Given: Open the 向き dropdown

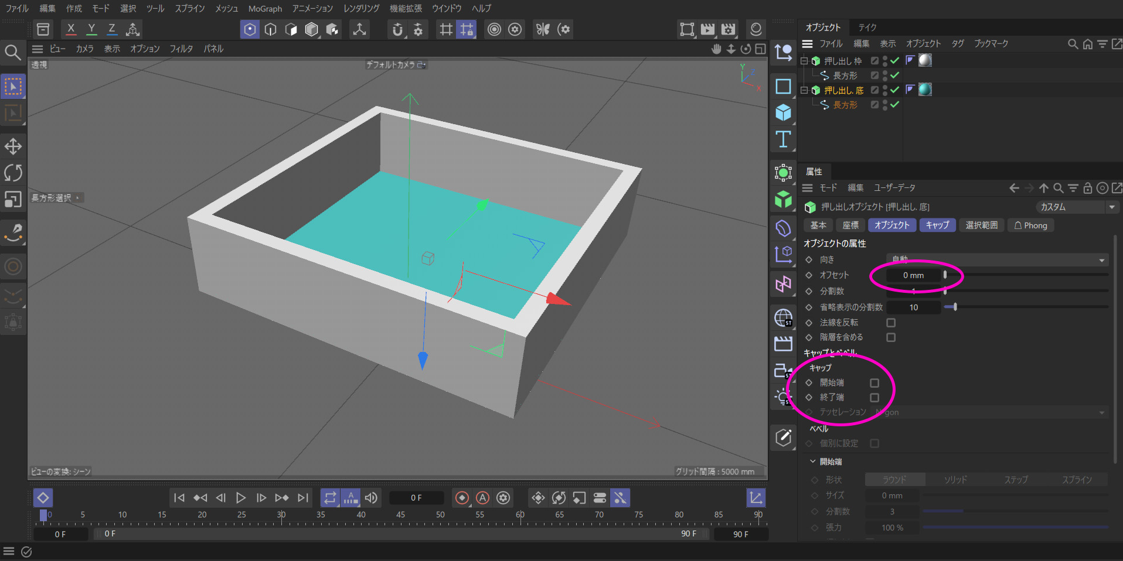Looking at the screenshot, I should pyautogui.click(x=996, y=260).
